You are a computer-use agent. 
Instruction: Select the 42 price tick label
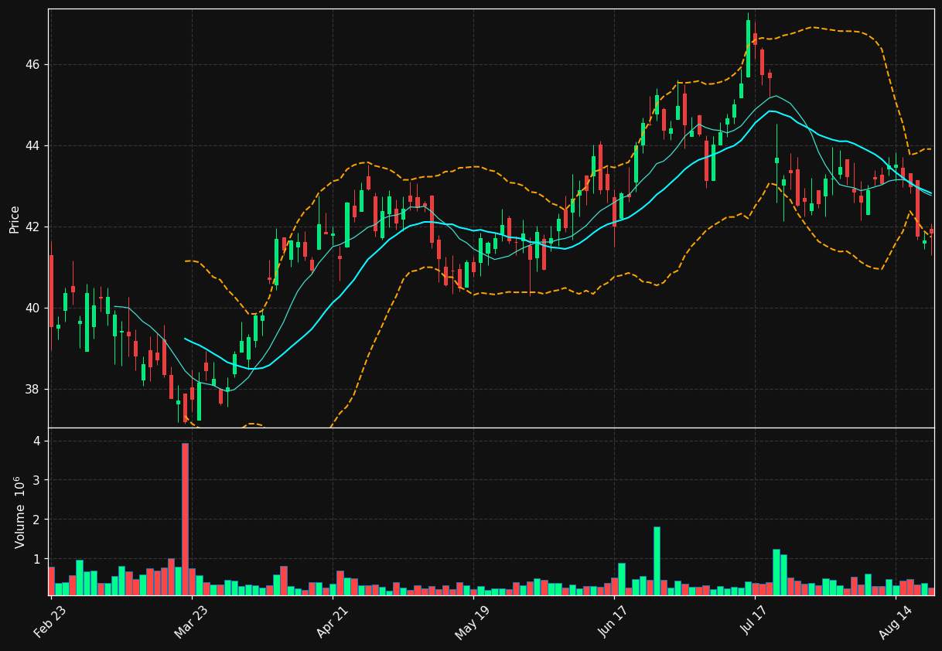click(x=32, y=227)
